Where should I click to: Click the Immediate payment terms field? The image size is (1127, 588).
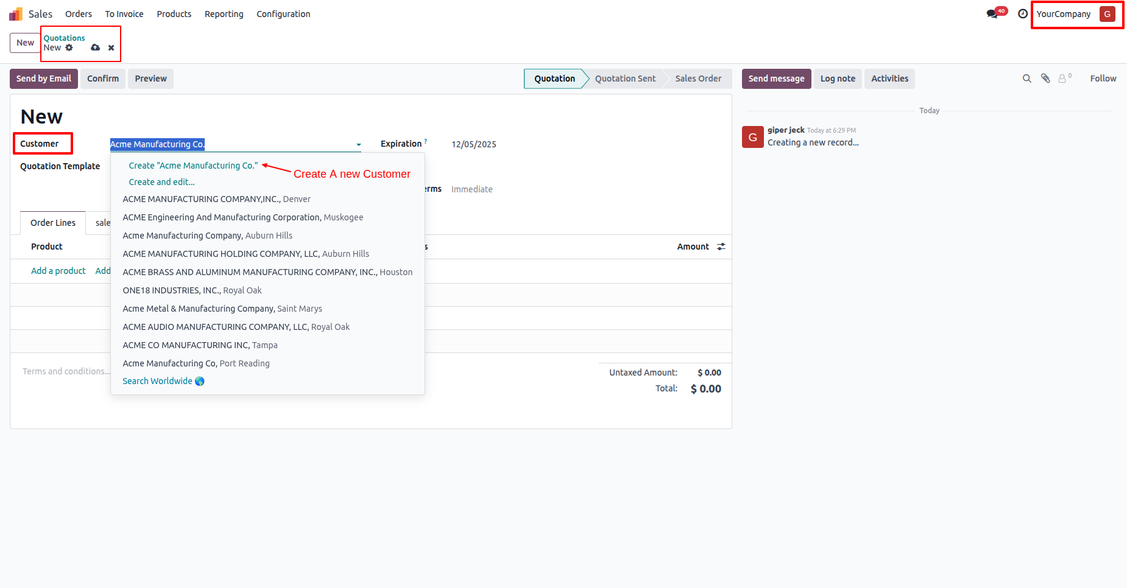[x=472, y=189]
